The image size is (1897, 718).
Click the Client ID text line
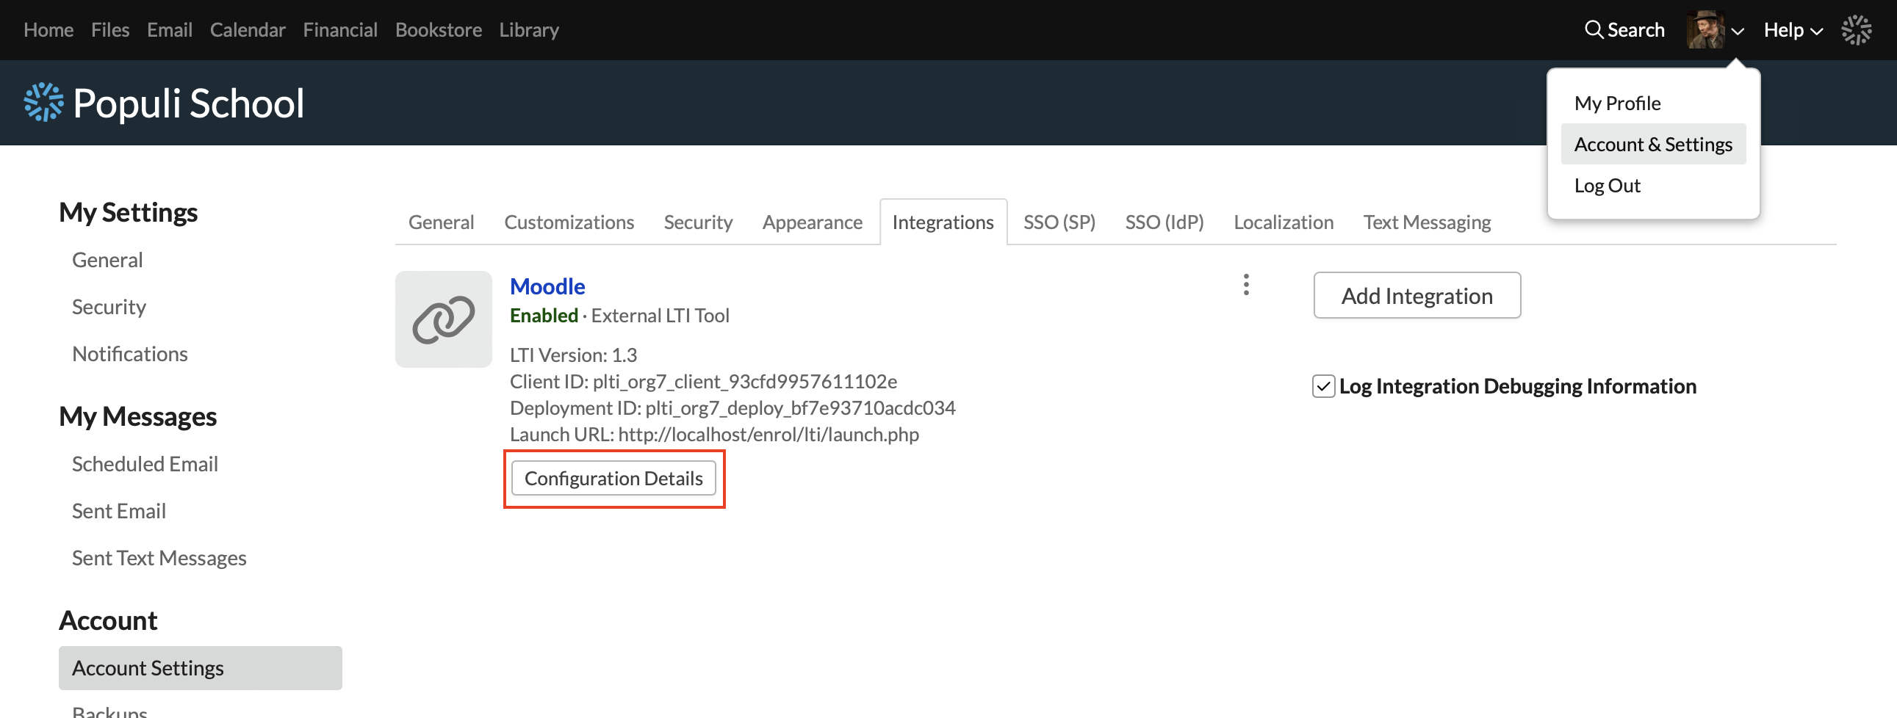[x=703, y=382]
